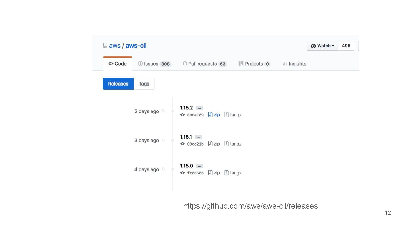The image size is (400, 225).
Task: Open commit 09cd21b
Action: point(195,144)
